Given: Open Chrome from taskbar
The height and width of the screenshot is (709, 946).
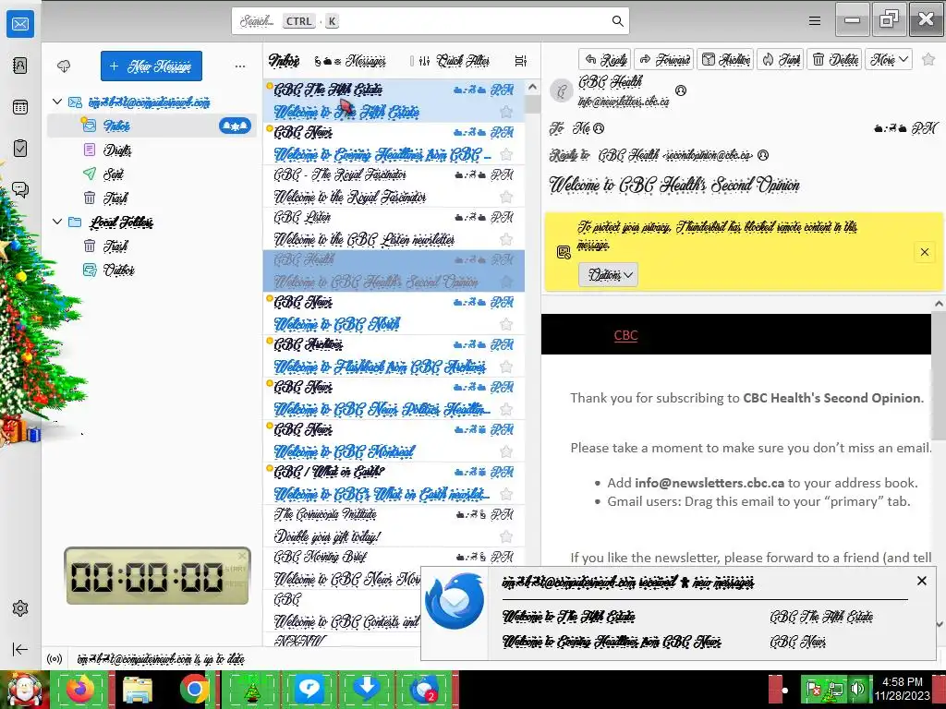Looking at the screenshot, I should (x=194, y=689).
